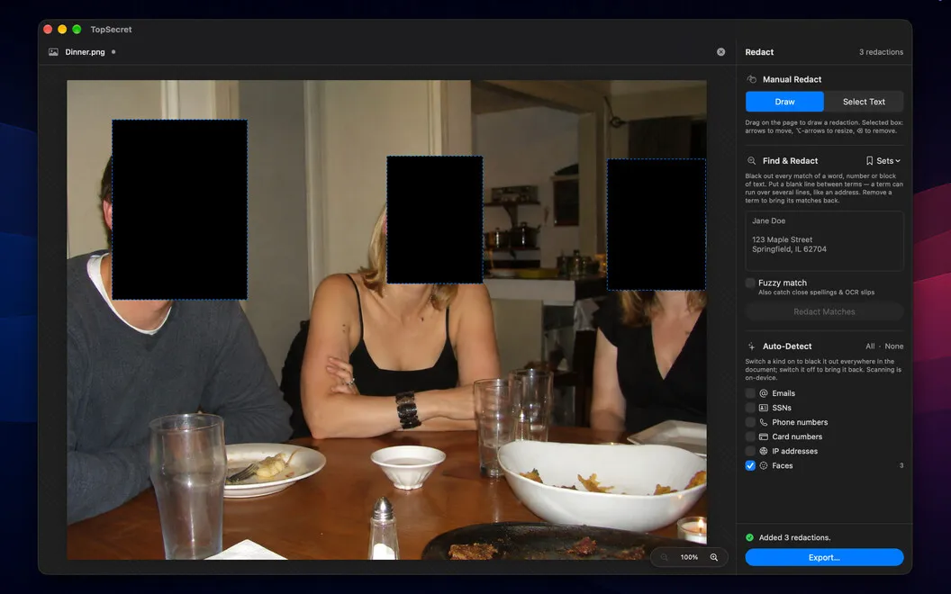Image resolution: width=951 pixels, height=594 pixels.
Task: Click the Dinner.png file name
Action: pyautogui.click(x=85, y=52)
